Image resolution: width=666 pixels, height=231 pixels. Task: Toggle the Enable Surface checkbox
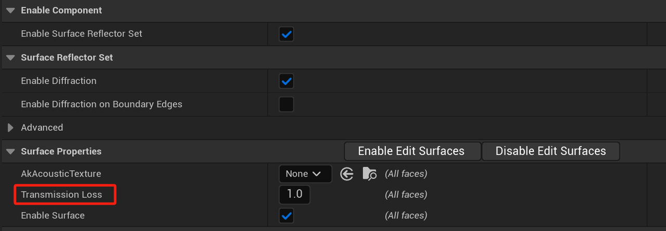(286, 215)
